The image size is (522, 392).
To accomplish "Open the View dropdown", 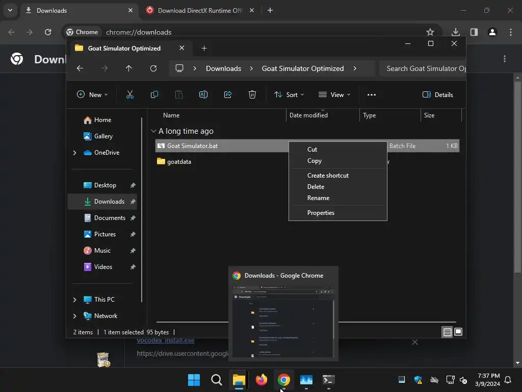I will click(x=334, y=94).
